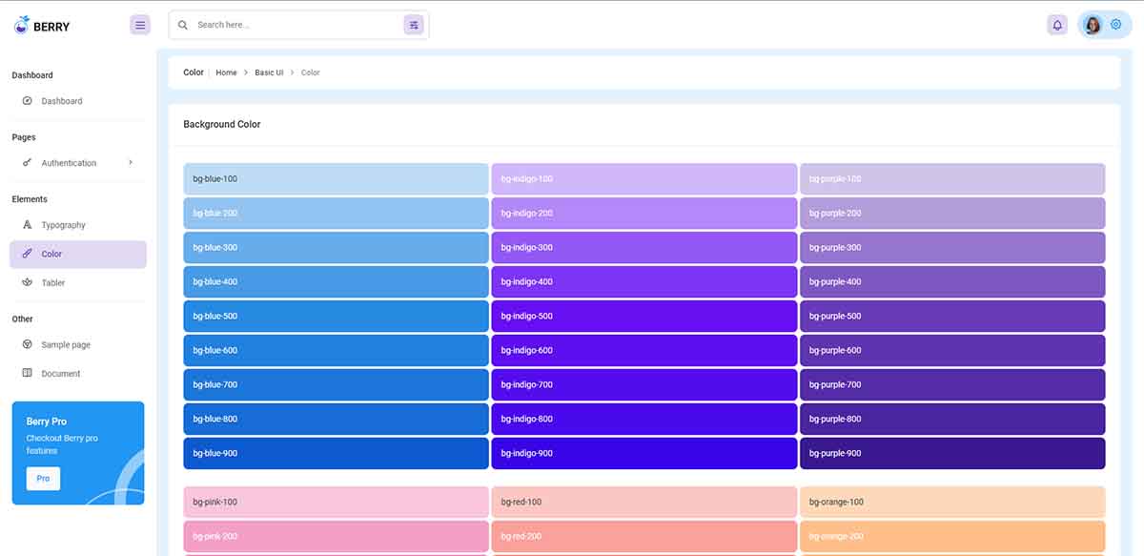Screen dimensions: 1144x556
Task: Open the hamburger menu icon
Action: coord(140,24)
